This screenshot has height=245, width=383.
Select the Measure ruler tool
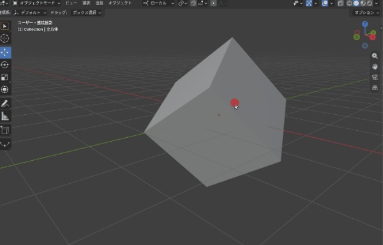(x=4, y=116)
